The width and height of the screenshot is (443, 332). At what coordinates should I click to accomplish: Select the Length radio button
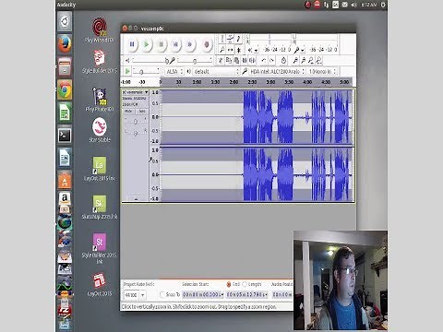pyautogui.click(x=245, y=284)
